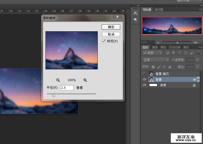This screenshot has height=144, width=203.
Task: Filter layers by adjustment layer icon
Action: (x=173, y=53)
